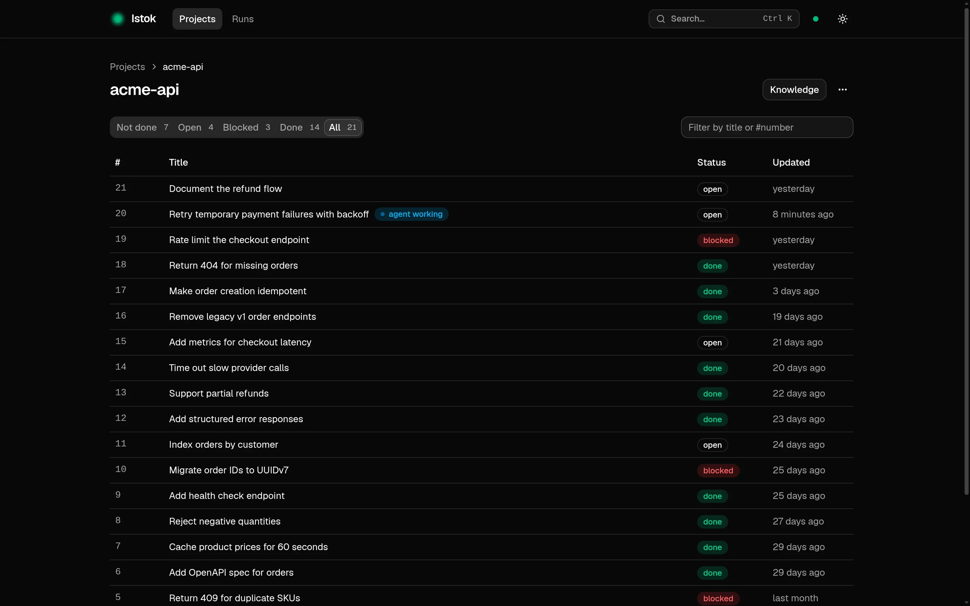Image resolution: width=970 pixels, height=606 pixels.
Task: Click the last month timestamp
Action: click(x=795, y=598)
